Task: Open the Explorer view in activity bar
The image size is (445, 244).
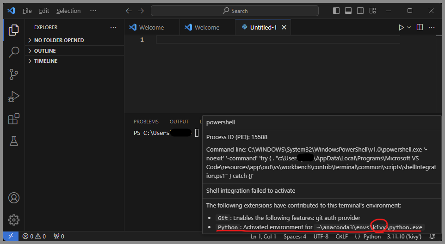Action: (x=13, y=30)
